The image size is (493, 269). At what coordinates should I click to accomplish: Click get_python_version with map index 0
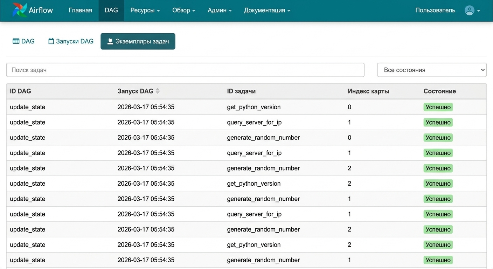click(x=254, y=107)
